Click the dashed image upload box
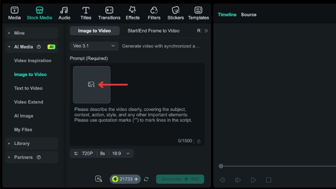The width and height of the screenshot is (336, 189). pyautogui.click(x=92, y=85)
